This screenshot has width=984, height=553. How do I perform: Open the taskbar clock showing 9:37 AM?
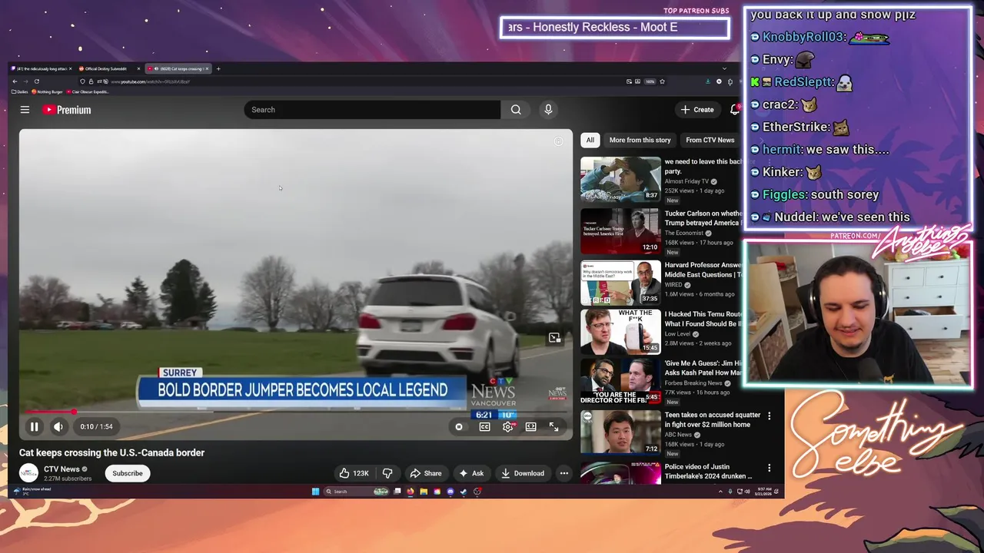[x=763, y=492]
